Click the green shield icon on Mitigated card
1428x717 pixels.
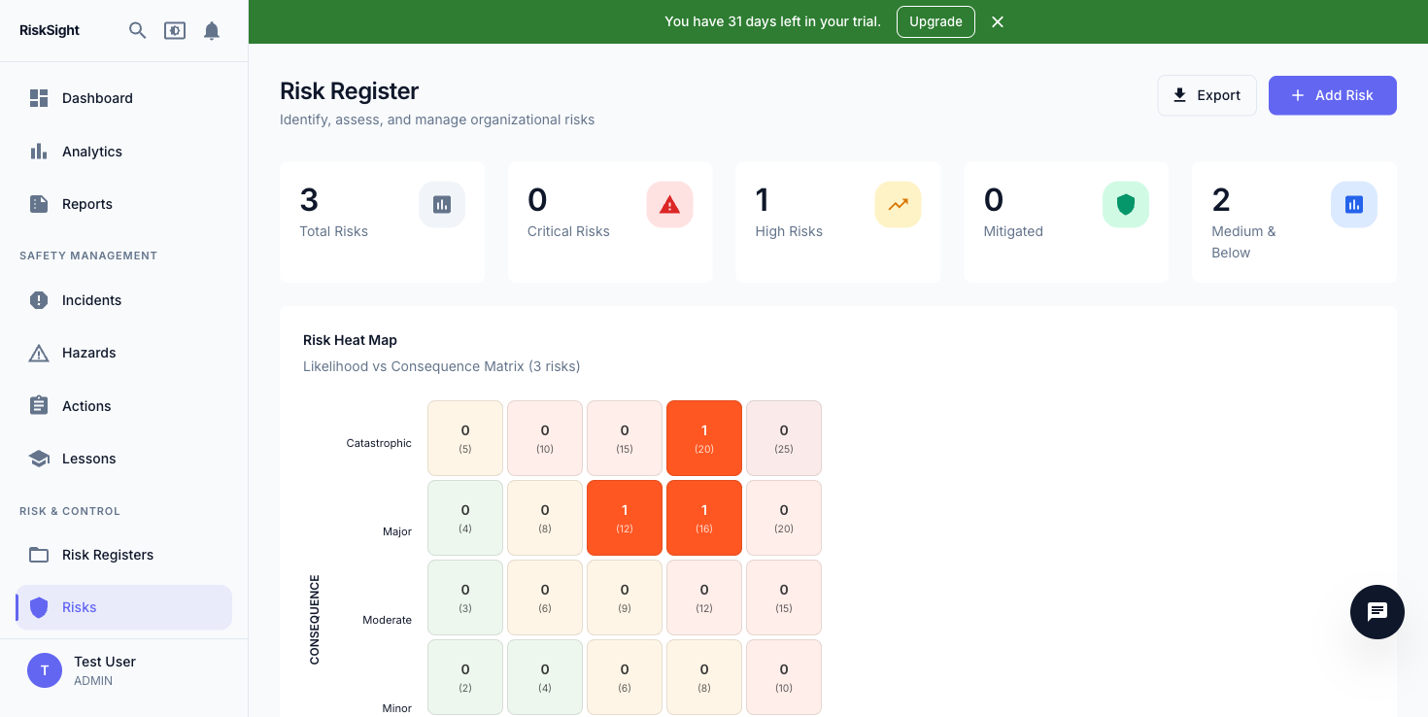[x=1126, y=204]
